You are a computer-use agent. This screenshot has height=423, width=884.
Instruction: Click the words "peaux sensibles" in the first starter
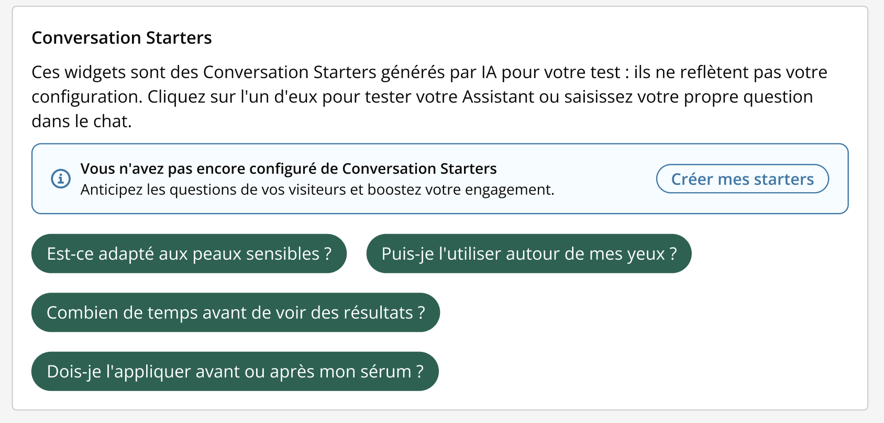[x=256, y=254]
